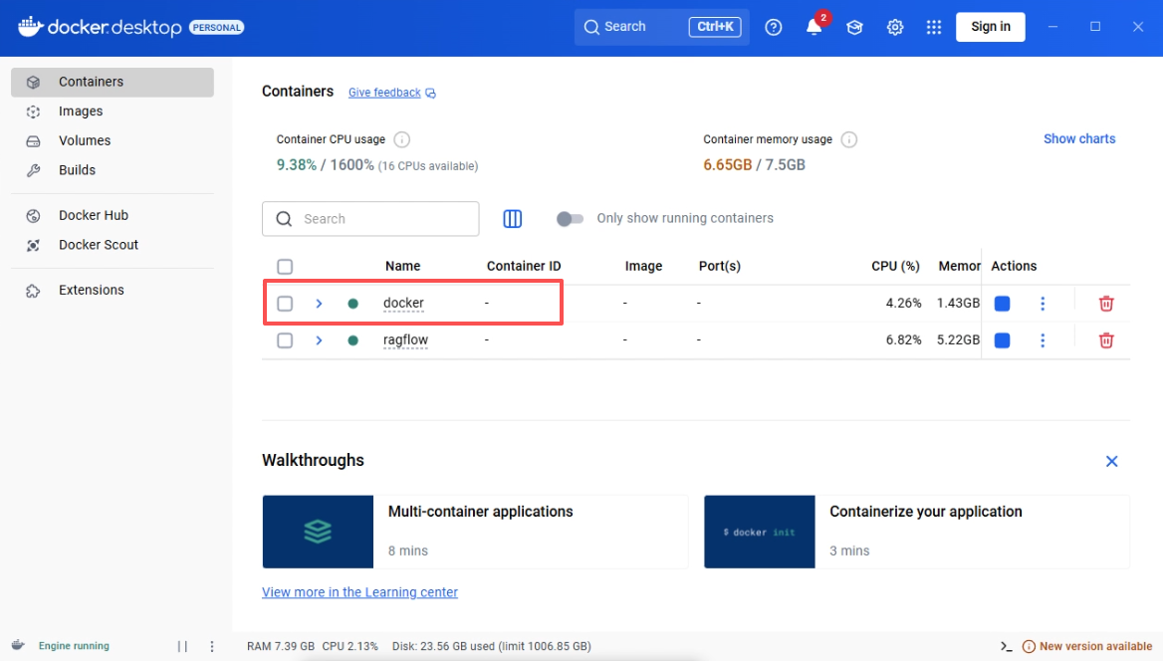The width and height of the screenshot is (1163, 661).
Task: Click Show charts link
Action: tap(1079, 138)
